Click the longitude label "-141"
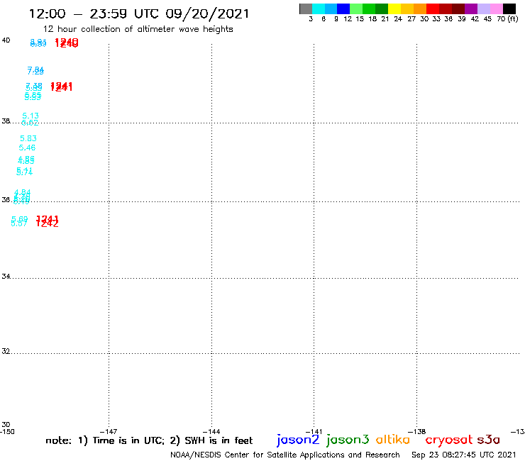This screenshot has height=461, width=525. click(314, 432)
